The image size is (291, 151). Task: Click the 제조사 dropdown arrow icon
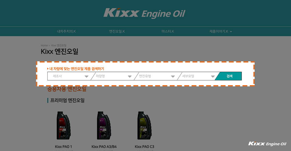(86, 76)
